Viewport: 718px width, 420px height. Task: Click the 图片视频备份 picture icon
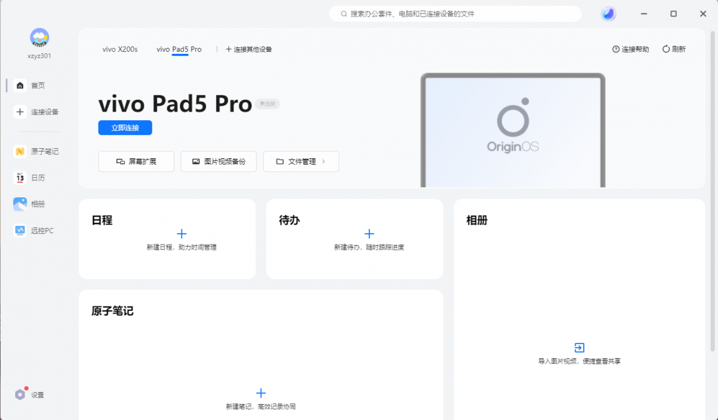click(x=196, y=161)
